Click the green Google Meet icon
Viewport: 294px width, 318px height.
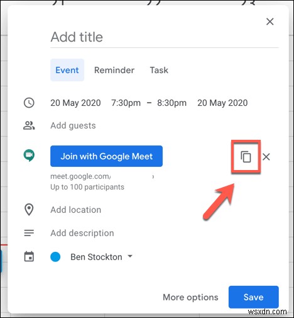point(29,156)
